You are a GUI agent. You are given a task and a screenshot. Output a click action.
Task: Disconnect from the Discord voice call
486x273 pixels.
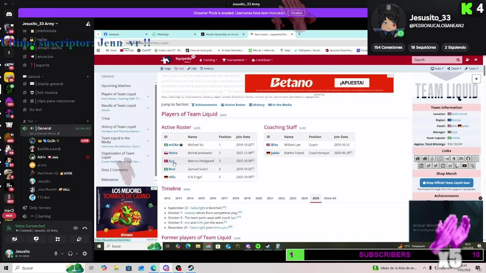(x=85, y=228)
